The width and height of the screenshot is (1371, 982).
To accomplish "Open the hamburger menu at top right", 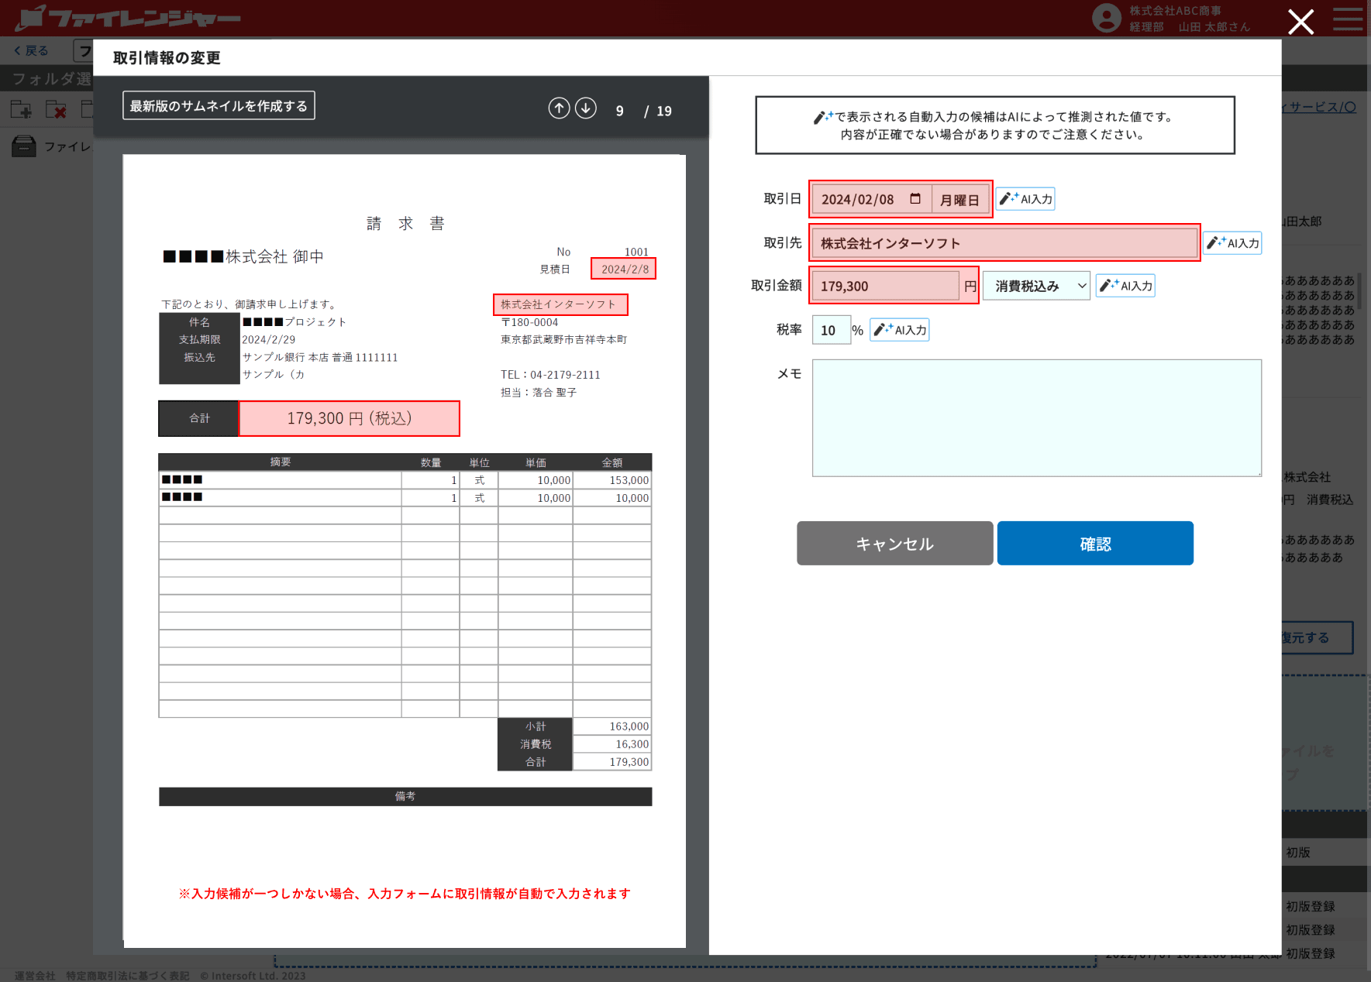I will (1348, 19).
